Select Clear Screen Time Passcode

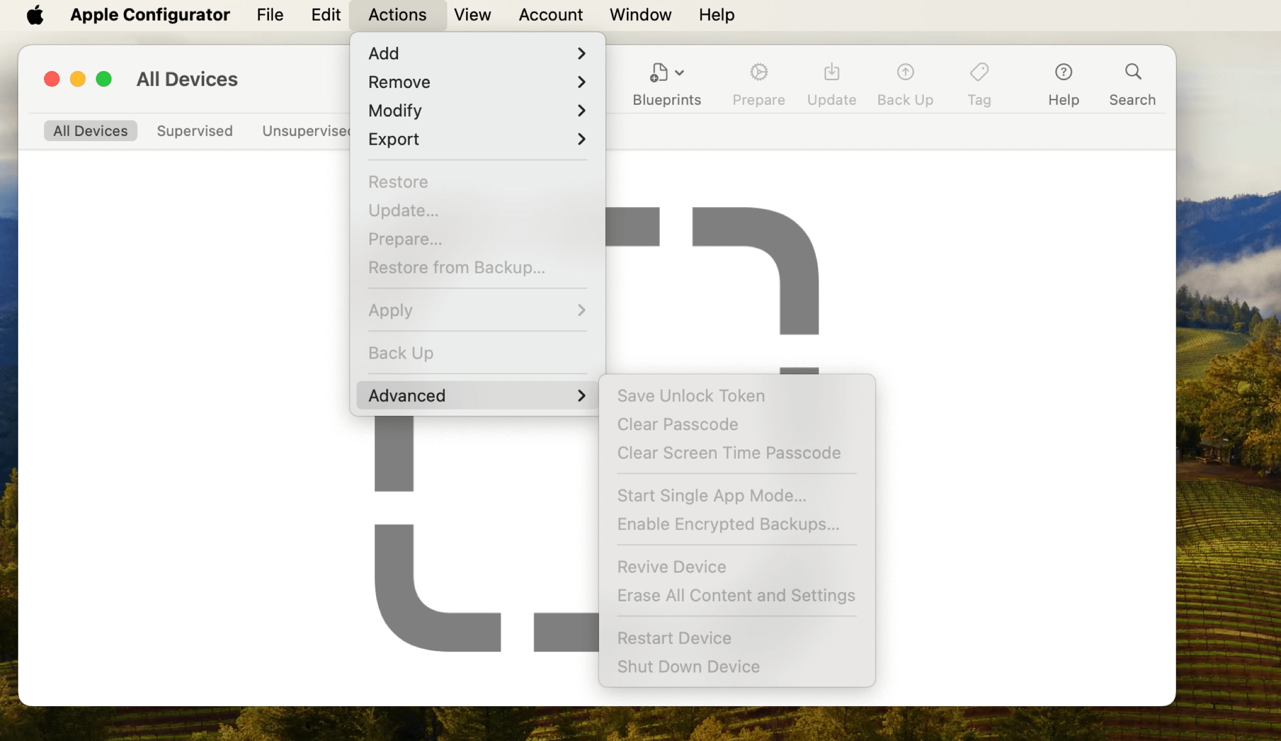coord(737,453)
